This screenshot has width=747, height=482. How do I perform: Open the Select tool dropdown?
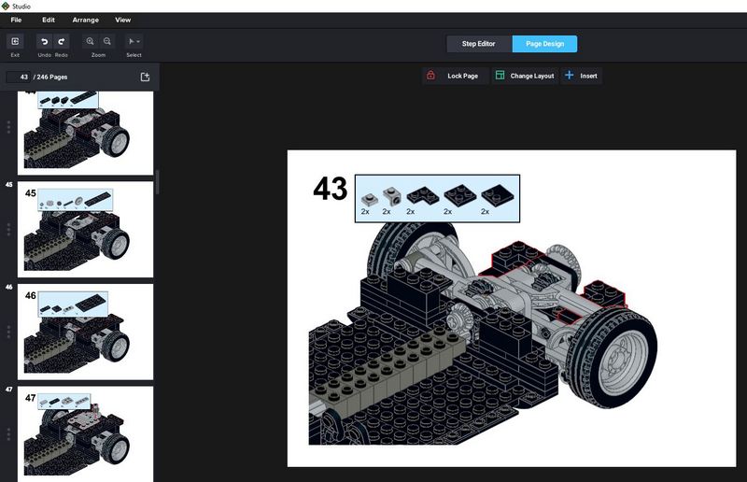(x=134, y=41)
